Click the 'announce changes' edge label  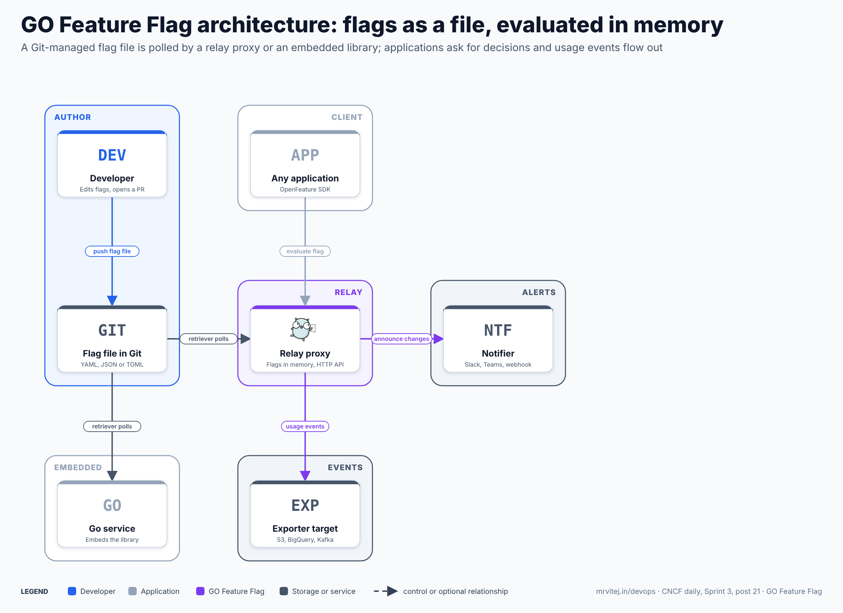tap(401, 339)
